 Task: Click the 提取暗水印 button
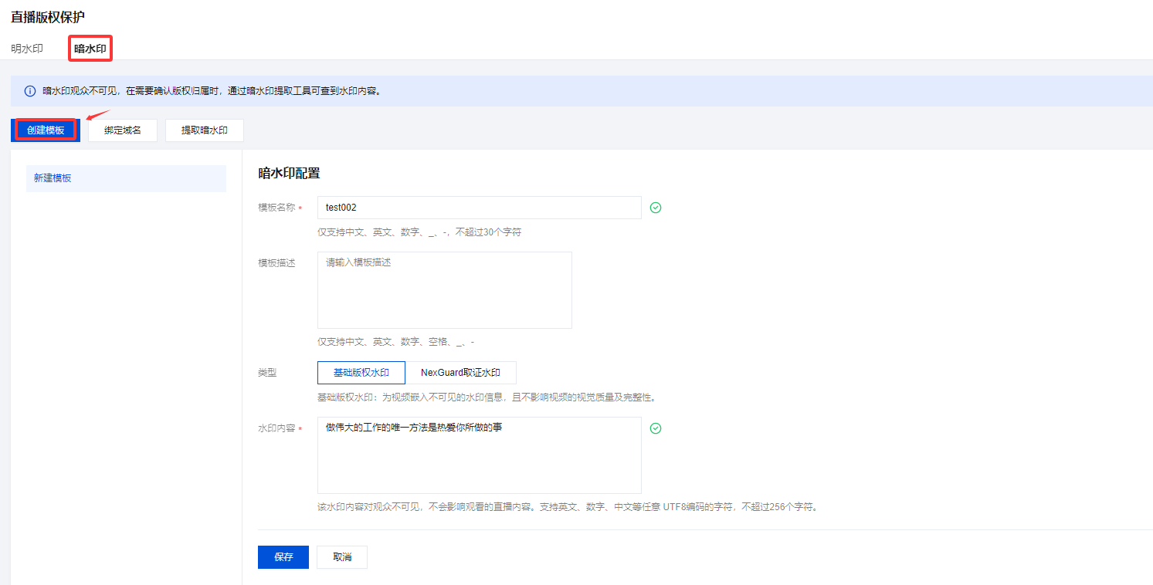point(205,130)
